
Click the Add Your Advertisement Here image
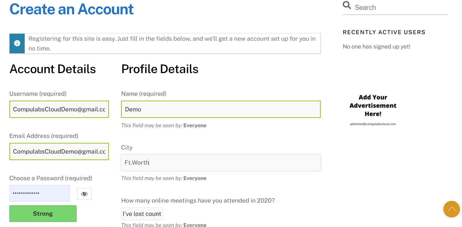coord(373,106)
